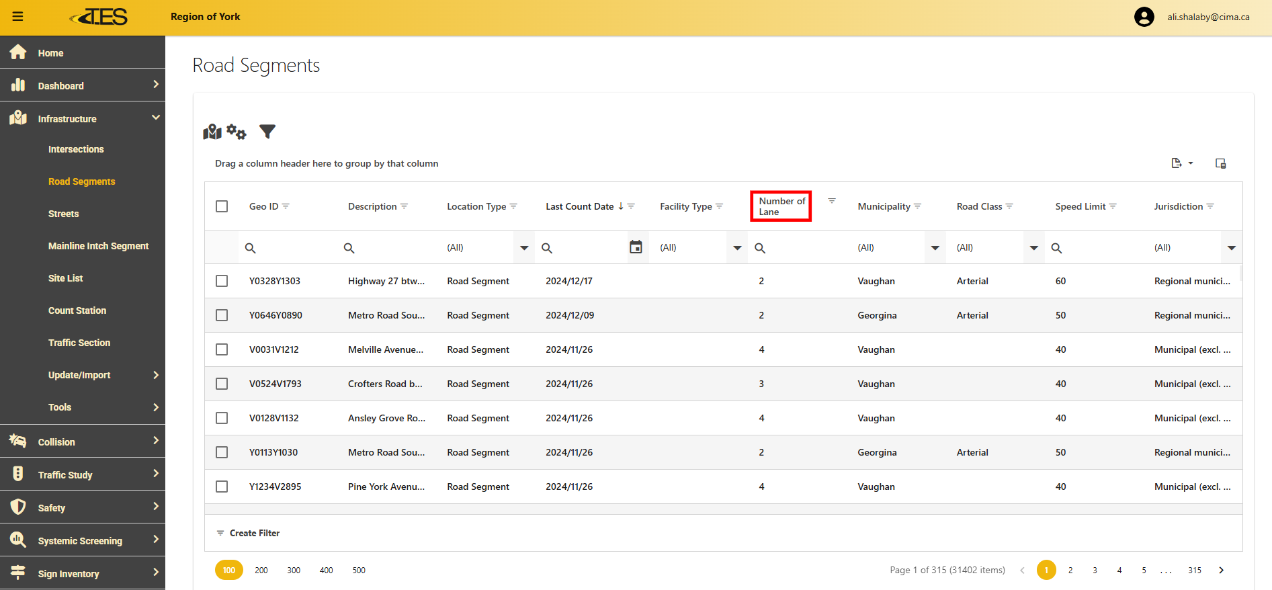Open Intersections in the sidebar
1272x590 pixels.
76,149
